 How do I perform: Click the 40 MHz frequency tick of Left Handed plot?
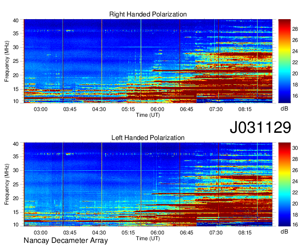(16, 144)
